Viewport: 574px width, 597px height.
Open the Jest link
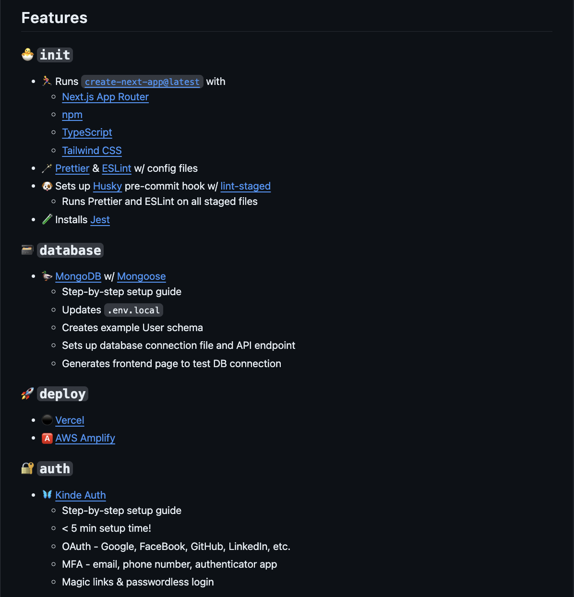[x=100, y=220]
